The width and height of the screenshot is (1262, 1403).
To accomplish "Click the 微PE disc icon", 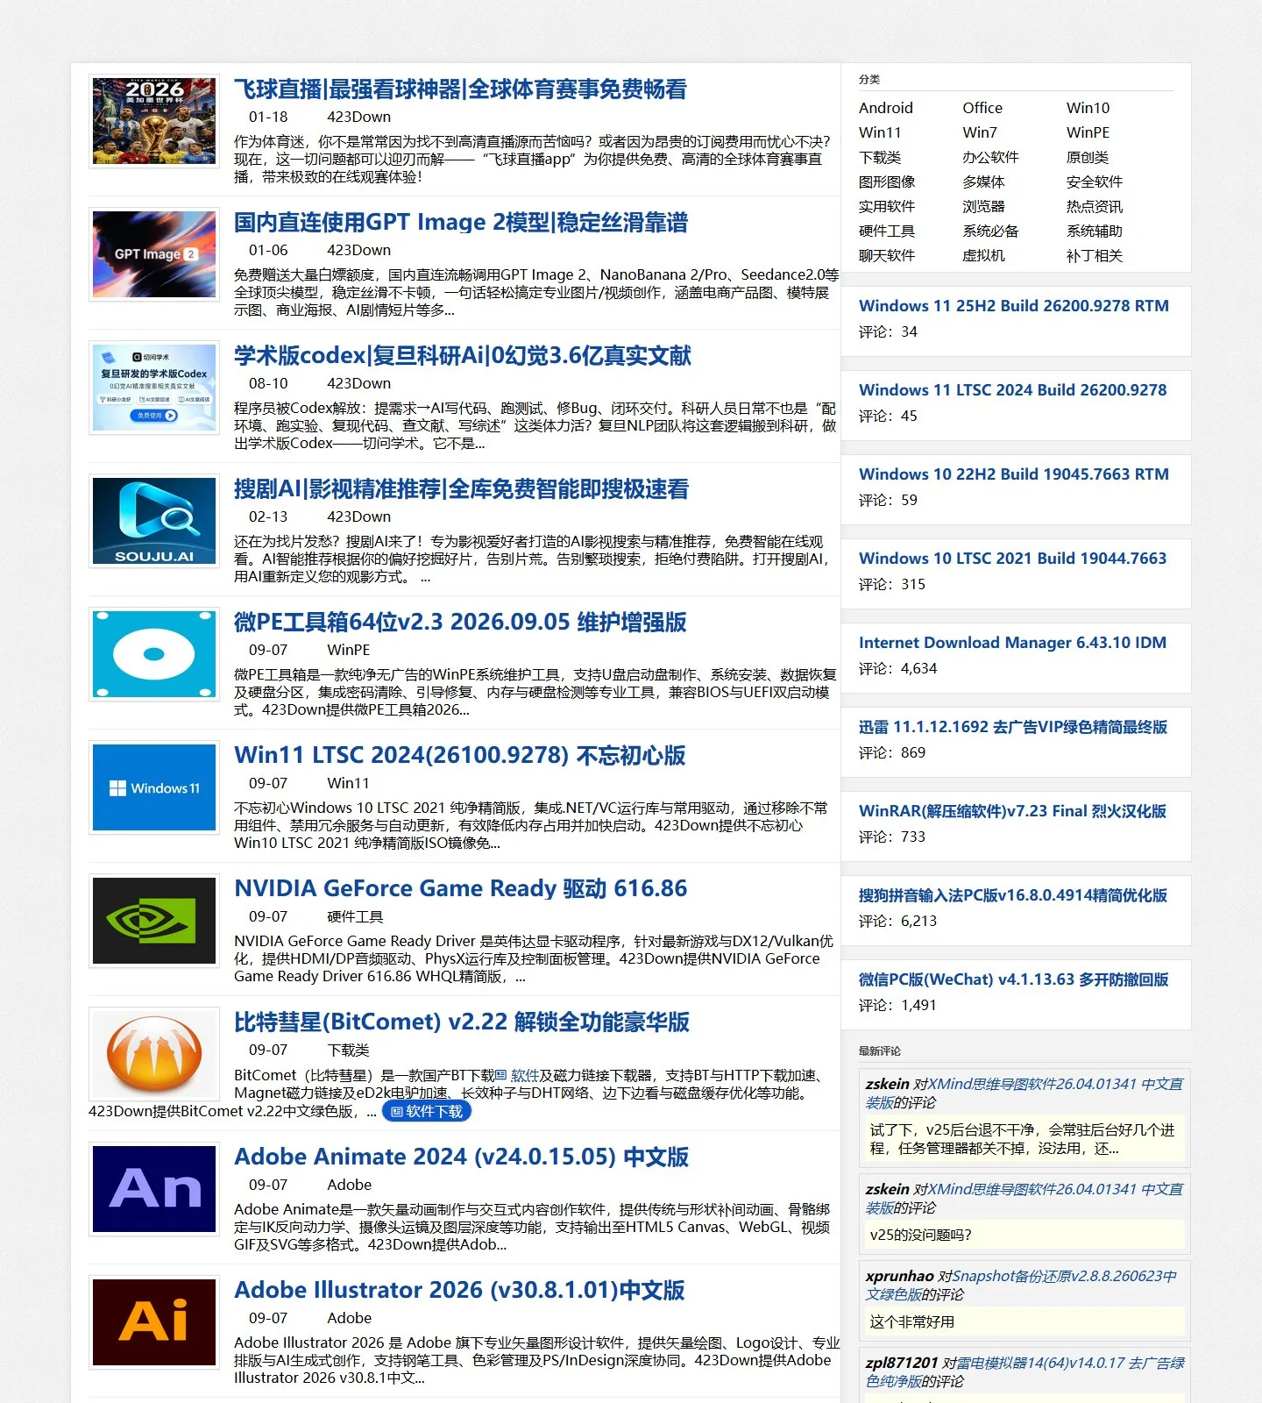I will (x=154, y=654).
